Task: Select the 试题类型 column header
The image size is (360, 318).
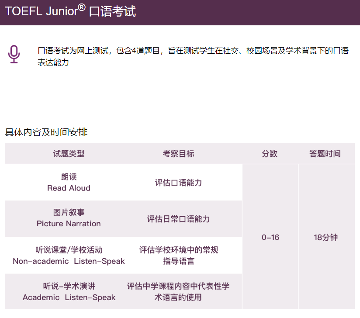Action: pyautogui.click(x=69, y=154)
